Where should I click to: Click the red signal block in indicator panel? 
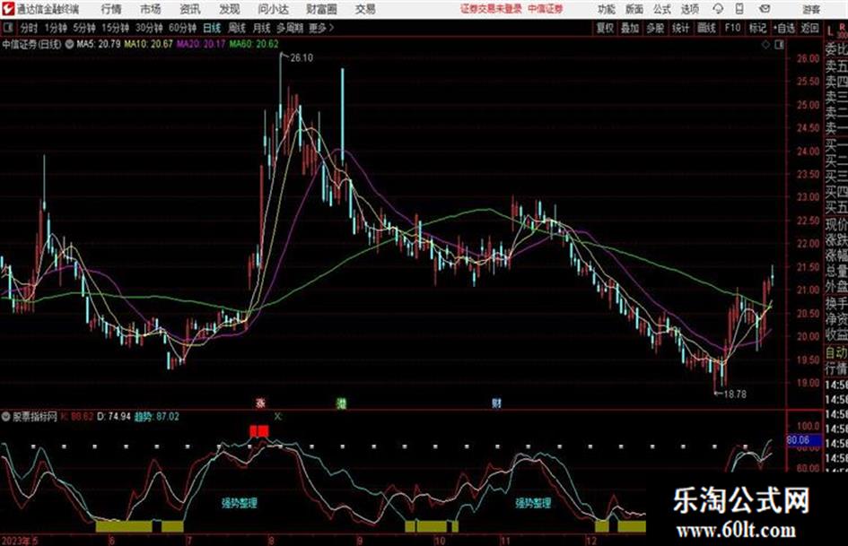point(259,431)
